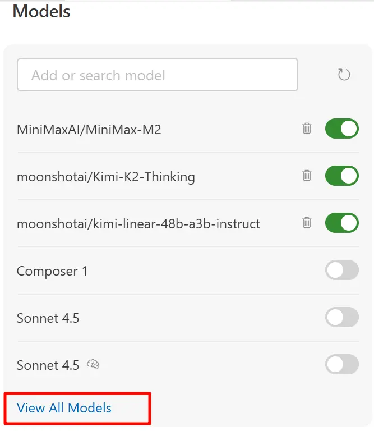Image resolution: width=374 pixels, height=431 pixels.
Task: Switch on Sonnet 4.5 with brain icon
Action: [341, 364]
